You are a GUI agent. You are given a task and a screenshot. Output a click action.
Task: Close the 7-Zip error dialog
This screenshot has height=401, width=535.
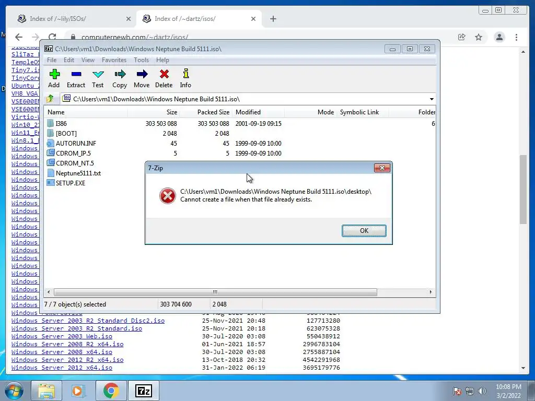(382, 168)
